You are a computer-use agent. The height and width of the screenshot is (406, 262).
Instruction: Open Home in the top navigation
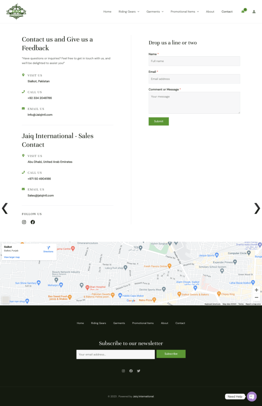107,11
